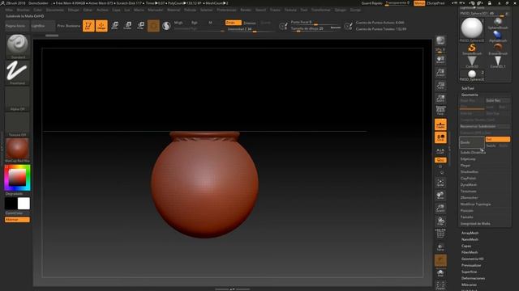Pick a hue in the color picker square
519x291 pixels.
pyautogui.click(x=17, y=178)
